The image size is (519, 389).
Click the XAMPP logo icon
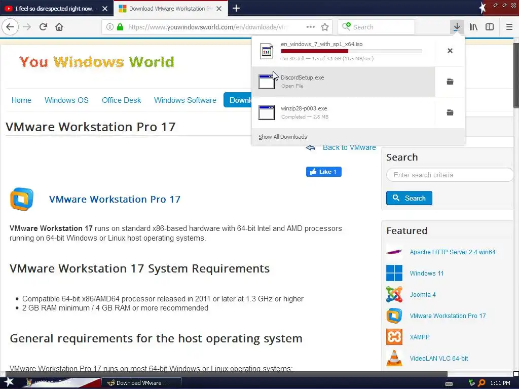(x=394, y=337)
